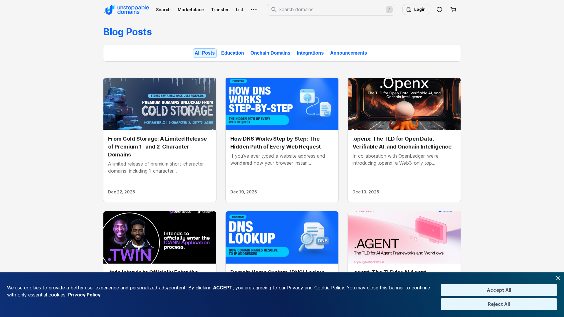The image size is (564, 317).
Task: Switch to Onchain Domains tab
Action: click(270, 53)
